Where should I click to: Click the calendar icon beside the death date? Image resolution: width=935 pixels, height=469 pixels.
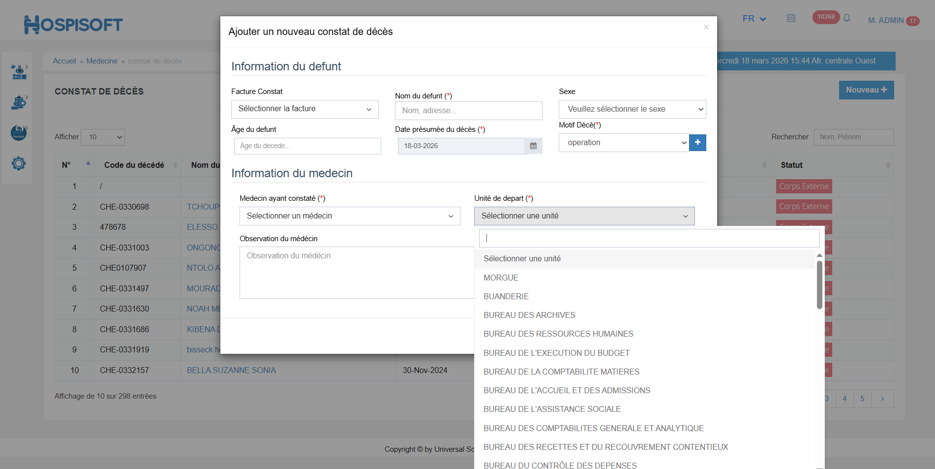point(533,146)
